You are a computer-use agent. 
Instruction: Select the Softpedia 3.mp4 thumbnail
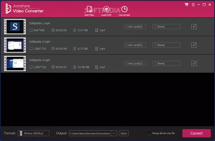coord(15,63)
